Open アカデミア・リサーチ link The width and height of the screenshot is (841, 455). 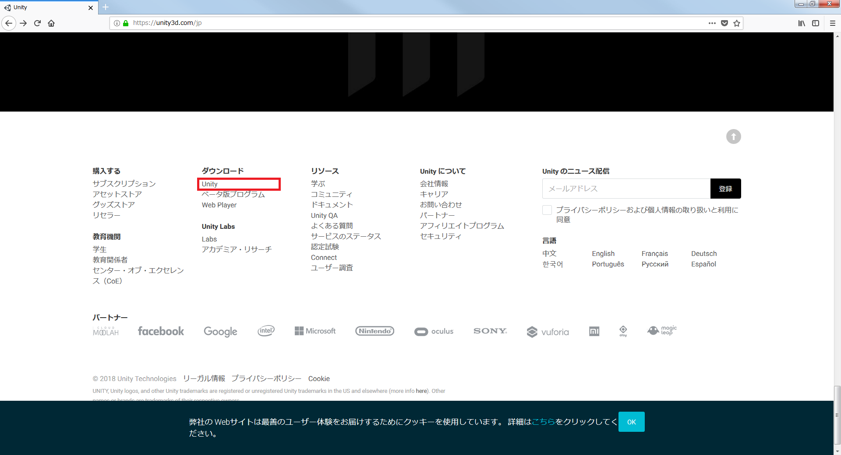[237, 249]
